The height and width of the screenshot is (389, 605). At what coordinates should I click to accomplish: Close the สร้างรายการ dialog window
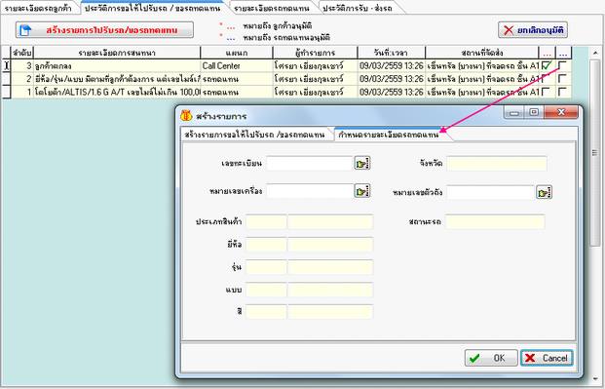(x=561, y=112)
